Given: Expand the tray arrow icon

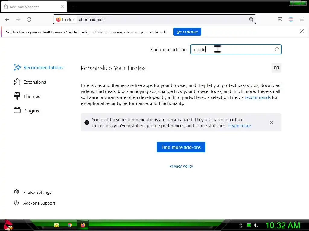Looking at the screenshot, I should pos(241,226).
